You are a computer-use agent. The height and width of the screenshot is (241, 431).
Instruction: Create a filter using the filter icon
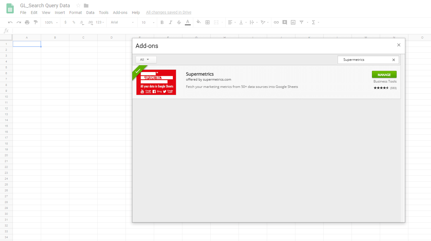point(302,22)
